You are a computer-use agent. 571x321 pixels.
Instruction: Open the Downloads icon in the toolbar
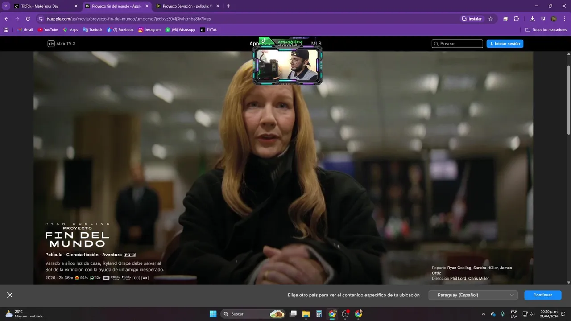[x=532, y=19]
